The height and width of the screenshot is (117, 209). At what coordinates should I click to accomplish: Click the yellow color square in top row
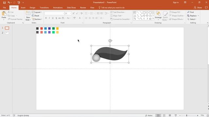pos(57,29)
